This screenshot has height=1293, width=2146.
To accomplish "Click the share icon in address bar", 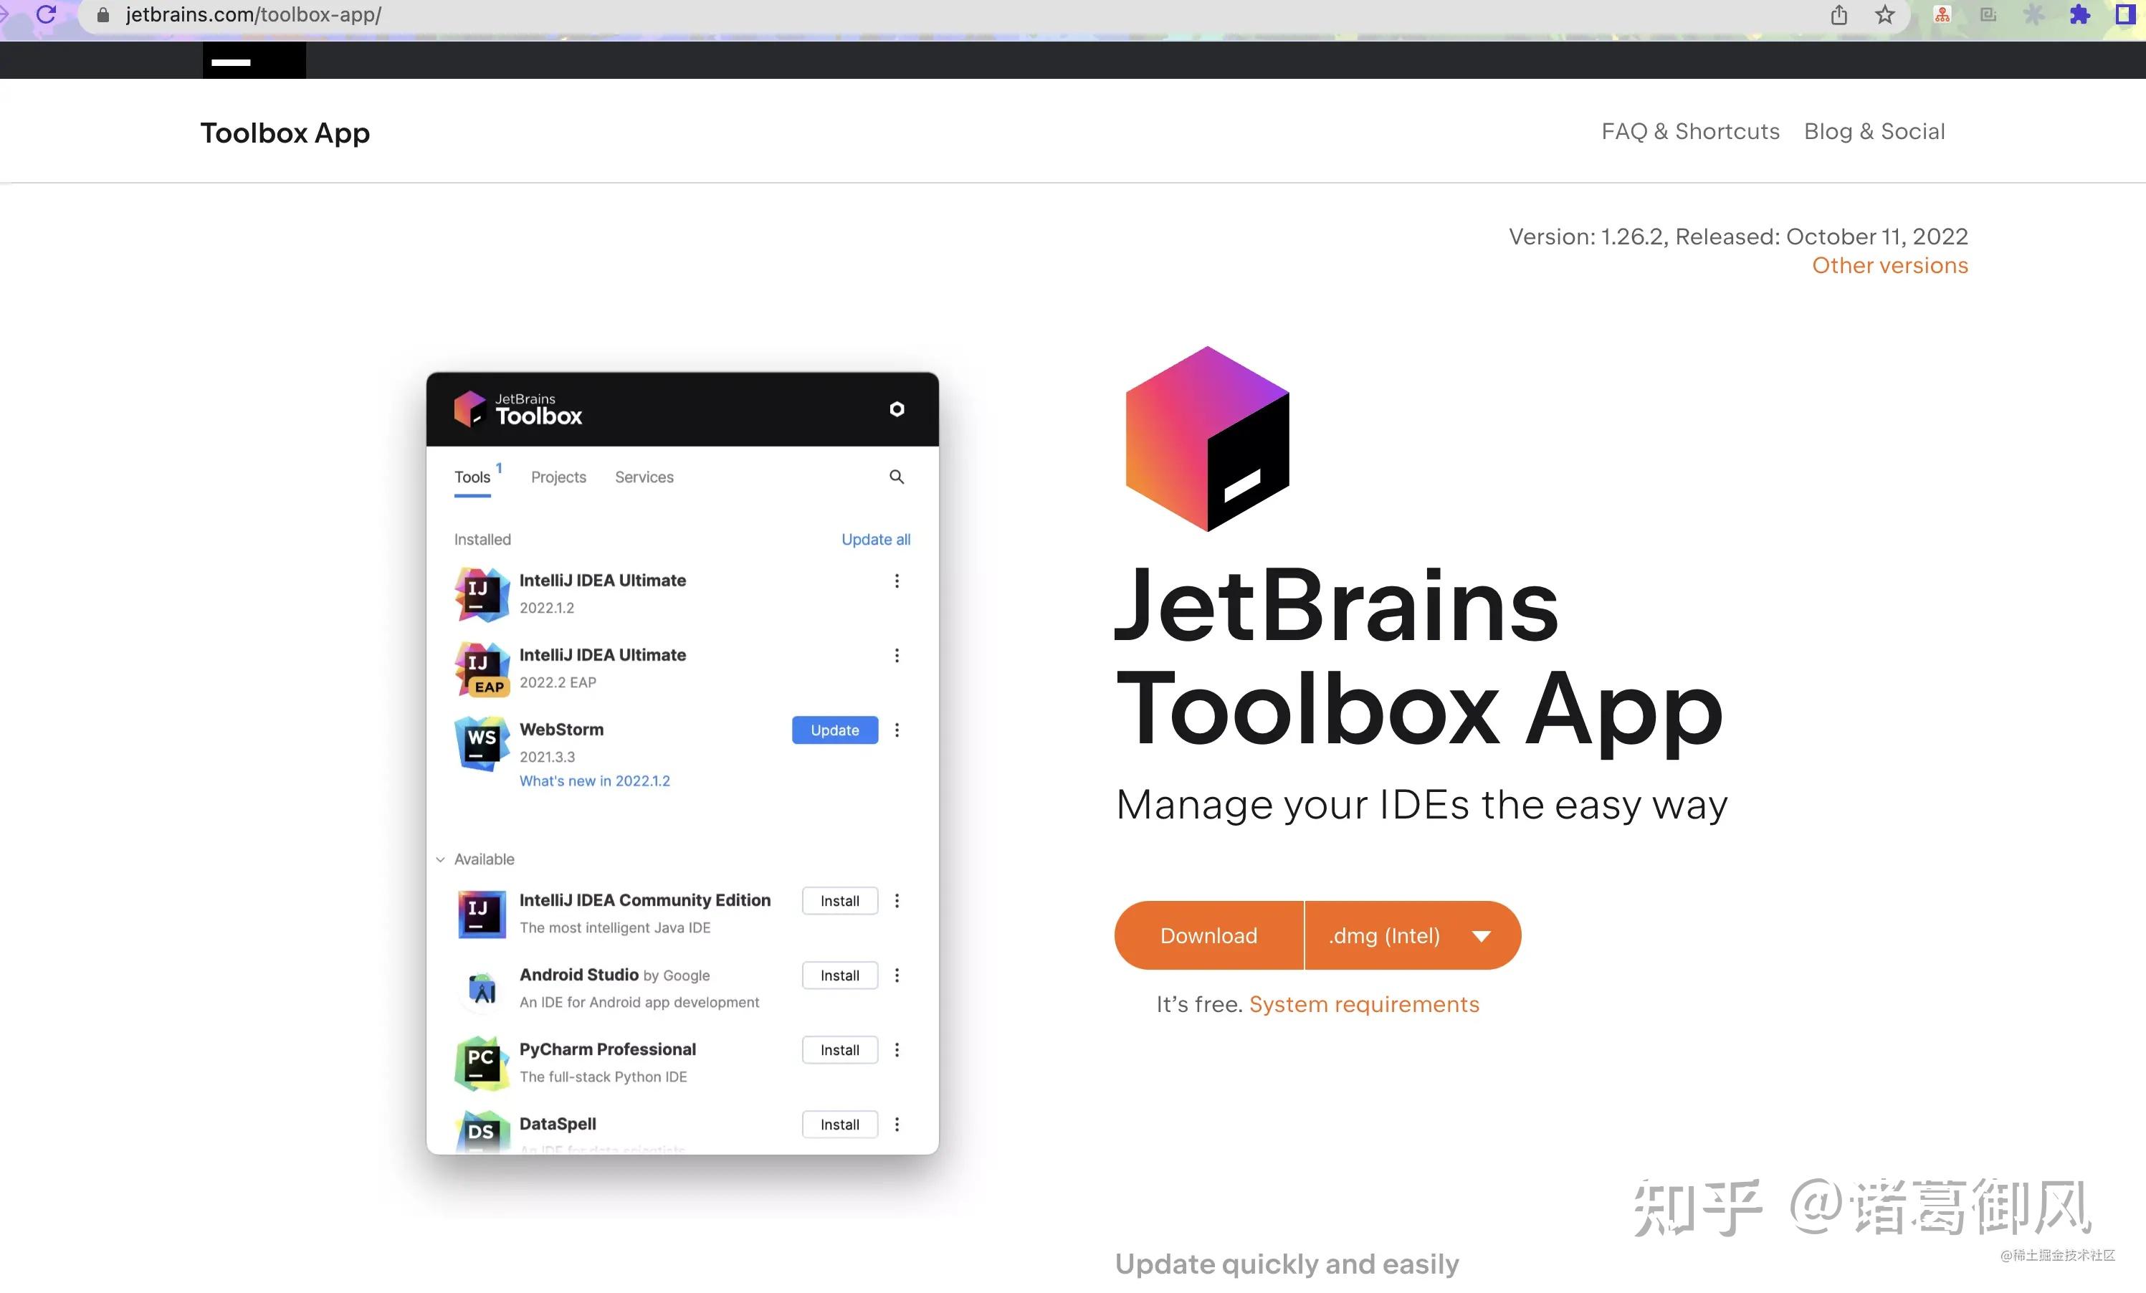I will click(x=1839, y=15).
